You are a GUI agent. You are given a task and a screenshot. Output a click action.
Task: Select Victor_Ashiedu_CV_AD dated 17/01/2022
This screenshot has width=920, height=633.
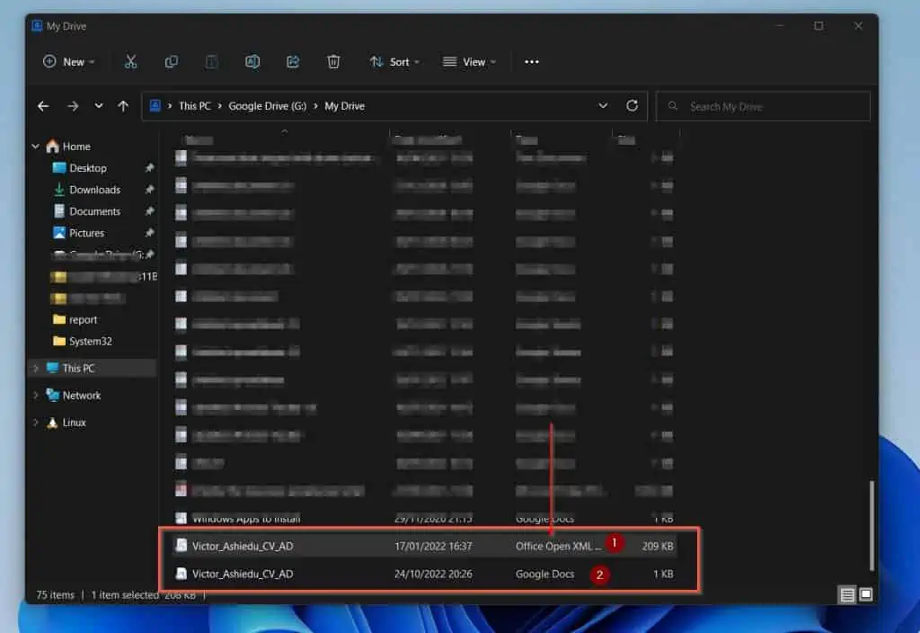[243, 546]
